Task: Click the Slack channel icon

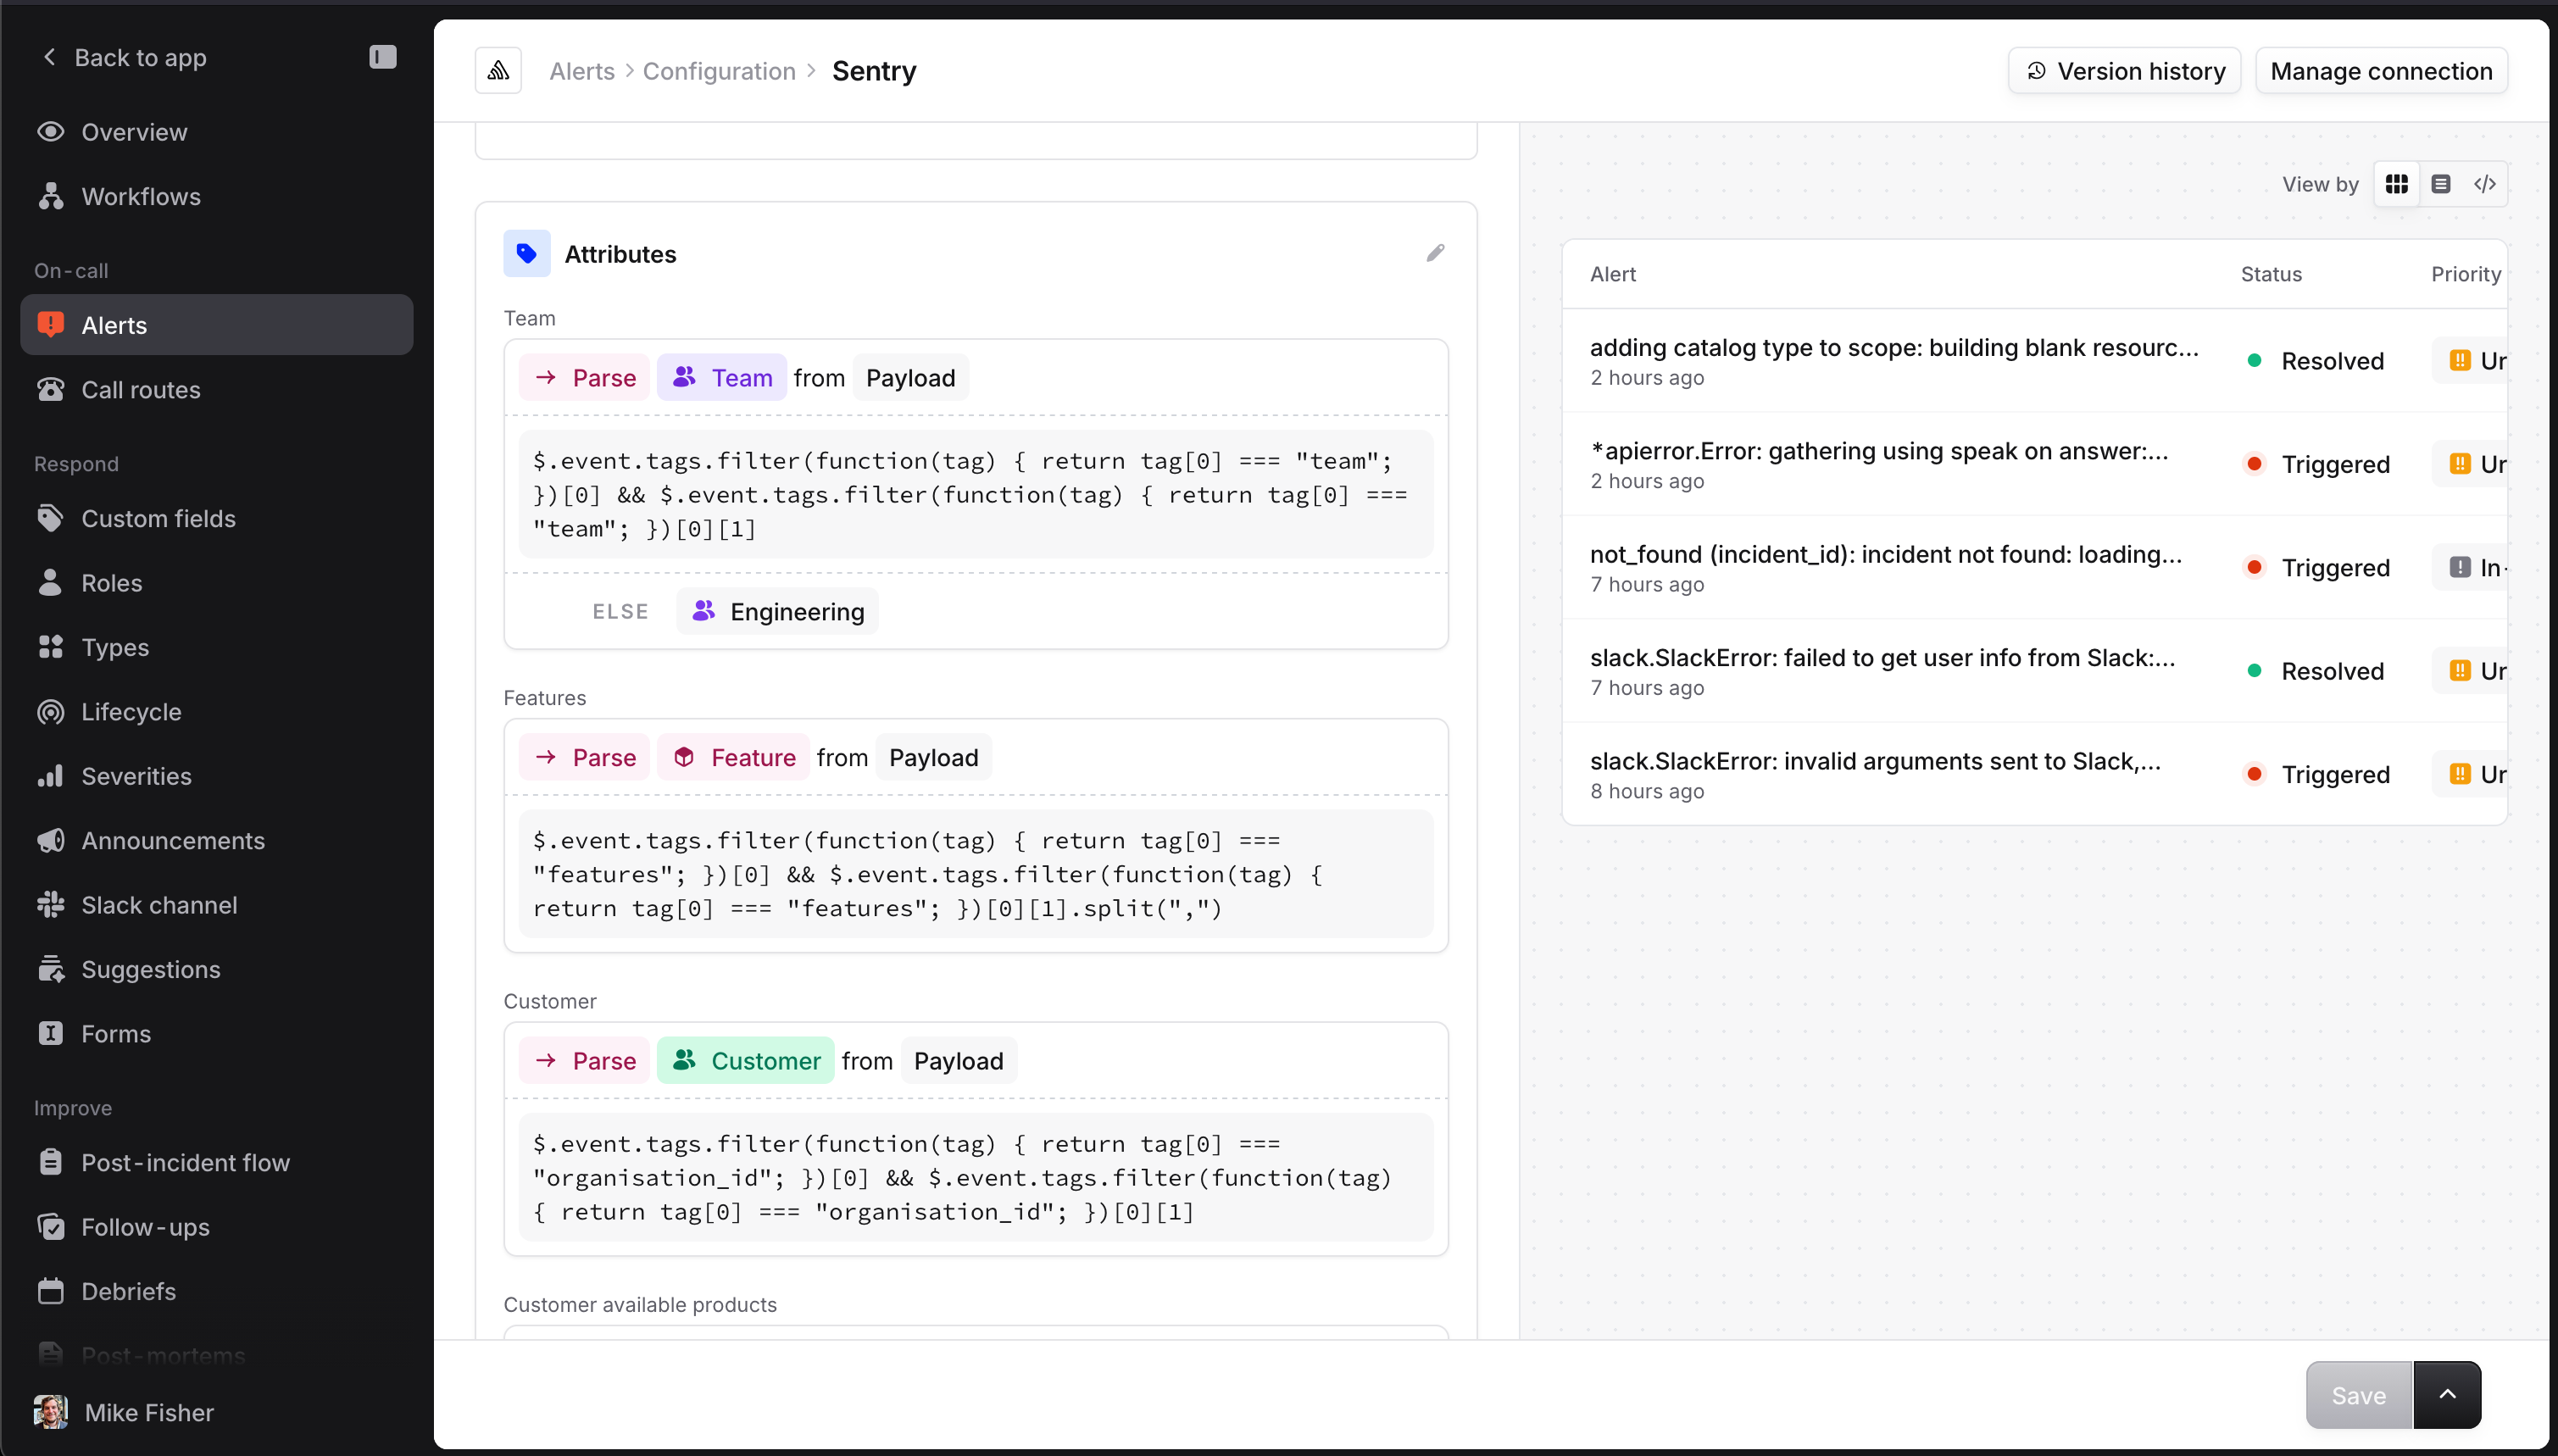Action: point(50,905)
